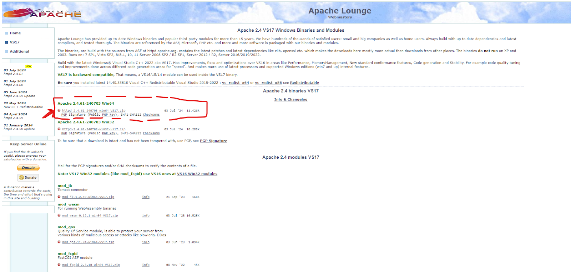Click 22 May 2024 New C++ Redistributable entry
571x272 pixels.
tap(23, 105)
